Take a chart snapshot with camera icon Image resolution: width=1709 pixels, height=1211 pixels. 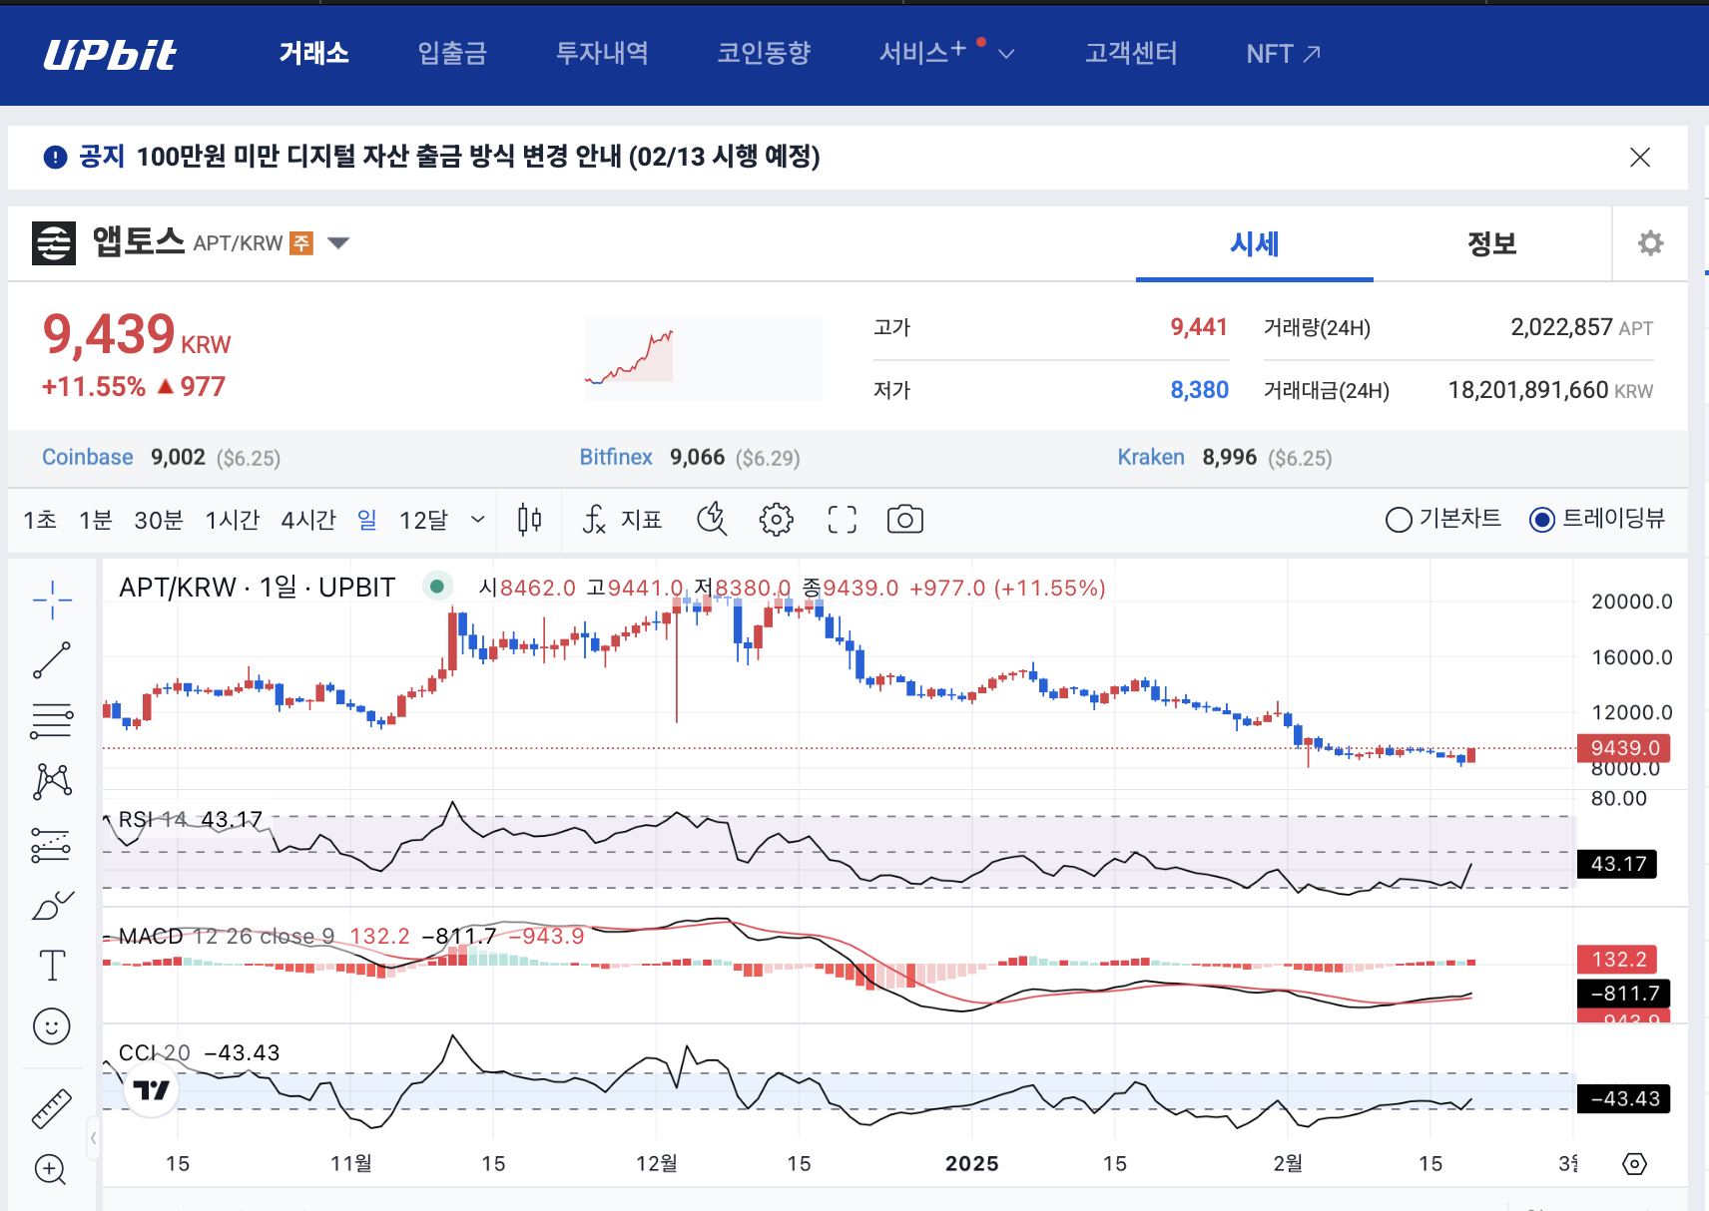(x=905, y=520)
